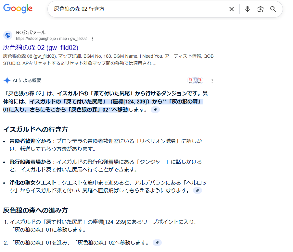
Task: Click AI overview source thumbnails cluster
Action: tap(195, 81)
